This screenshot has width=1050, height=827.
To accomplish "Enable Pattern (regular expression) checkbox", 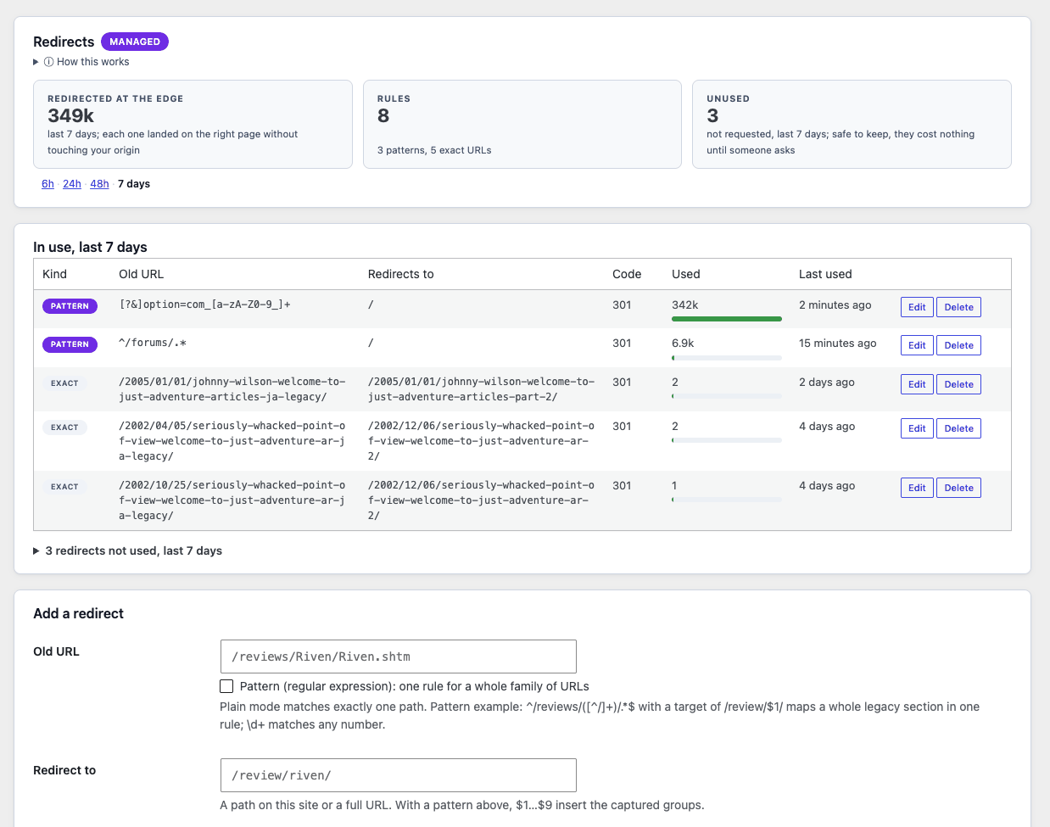I will 226,686.
